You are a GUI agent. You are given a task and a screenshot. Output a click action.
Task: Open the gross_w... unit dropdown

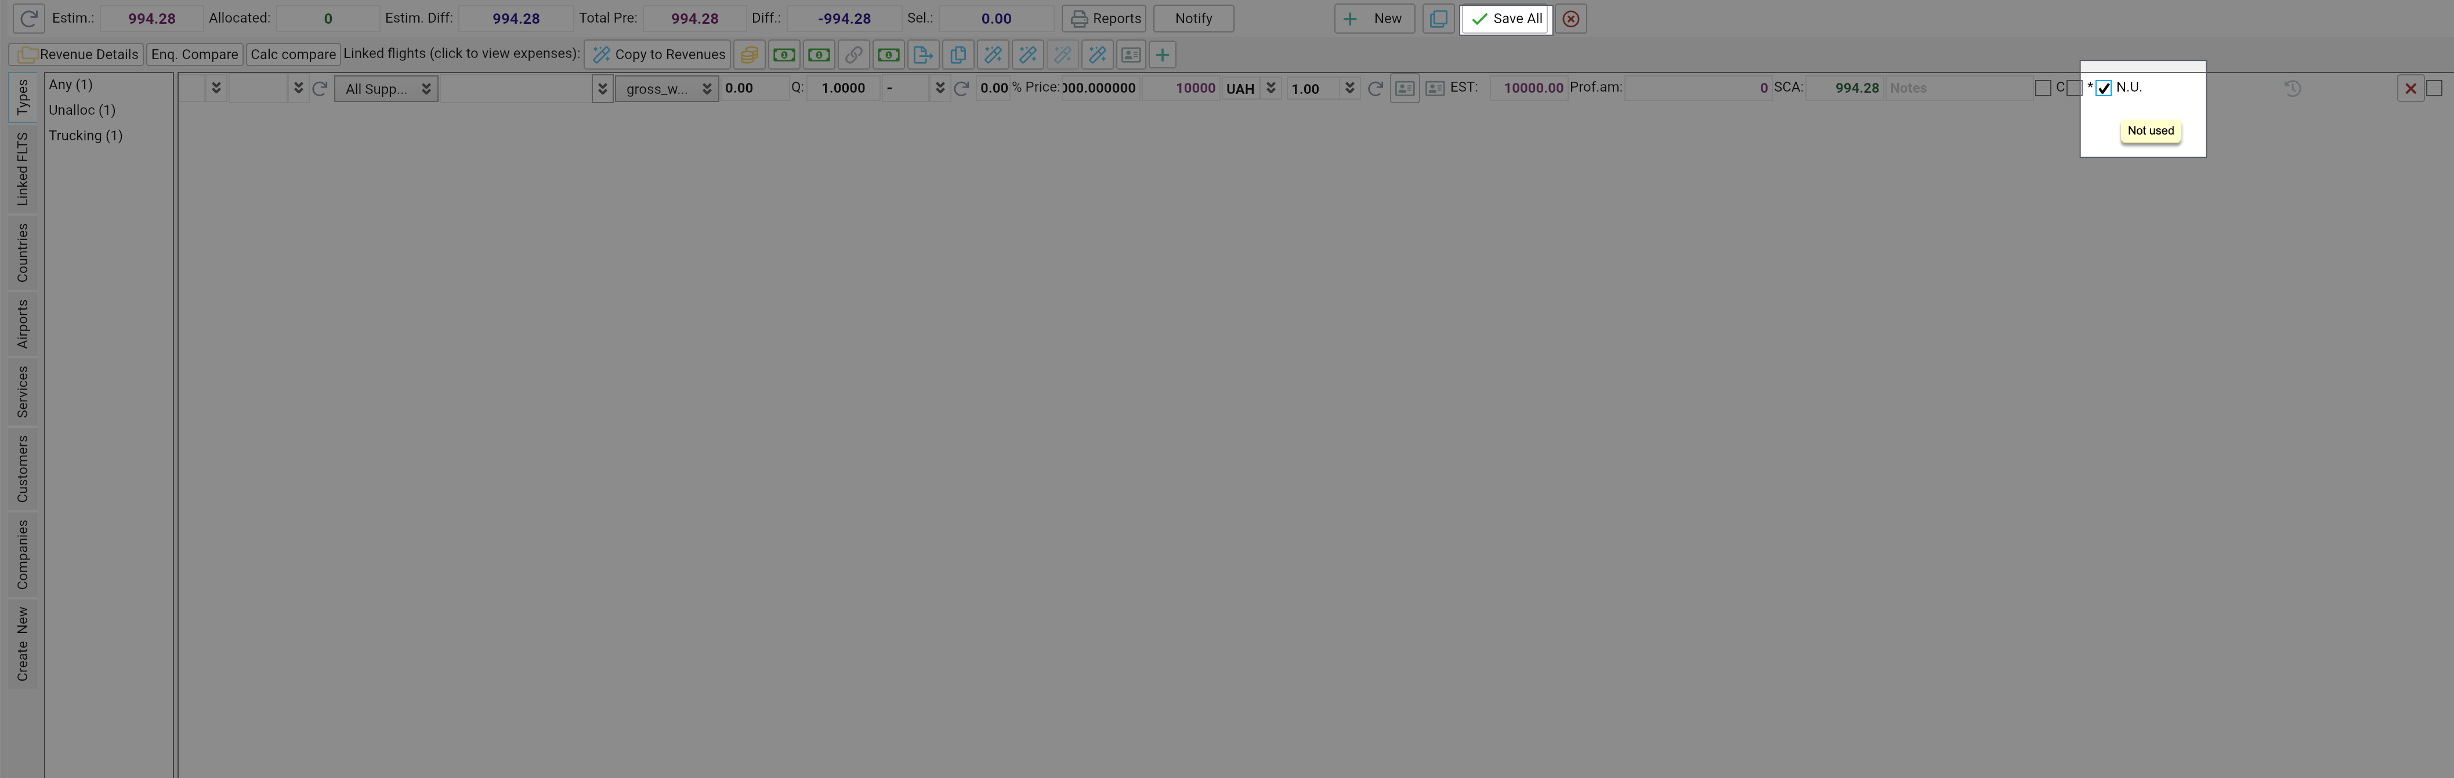click(667, 89)
